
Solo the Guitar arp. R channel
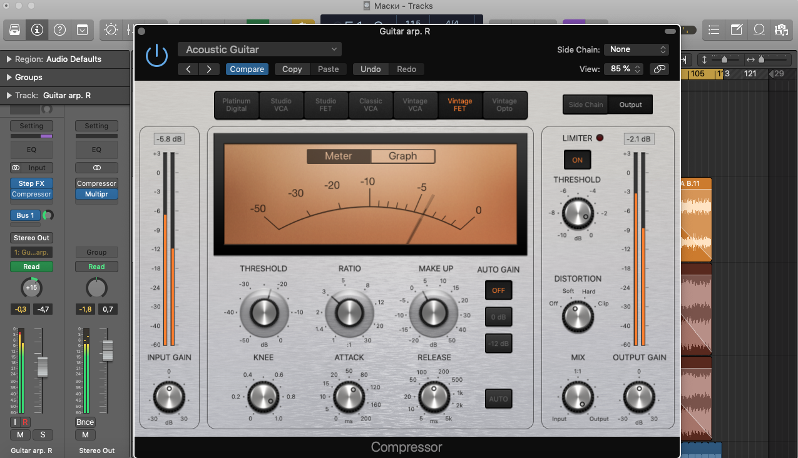pyautogui.click(x=43, y=435)
